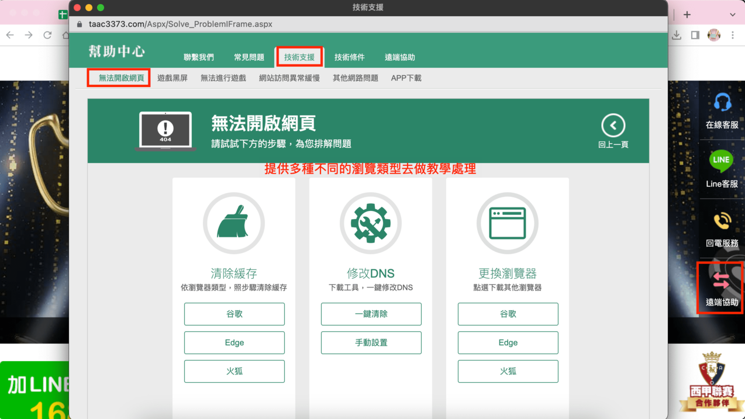Click 谷歌 button under 清除緩存
This screenshot has height=419, width=745.
coord(234,314)
